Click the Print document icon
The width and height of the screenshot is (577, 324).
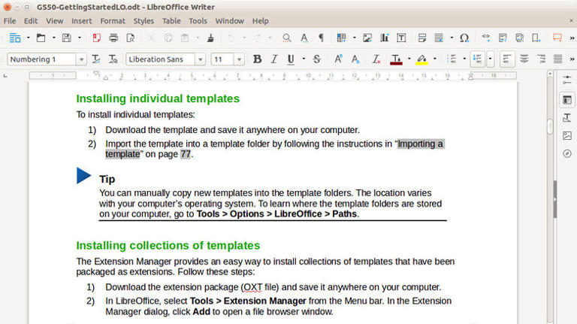point(113,38)
